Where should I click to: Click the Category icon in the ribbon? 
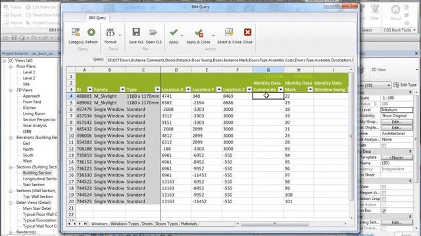tap(76, 32)
